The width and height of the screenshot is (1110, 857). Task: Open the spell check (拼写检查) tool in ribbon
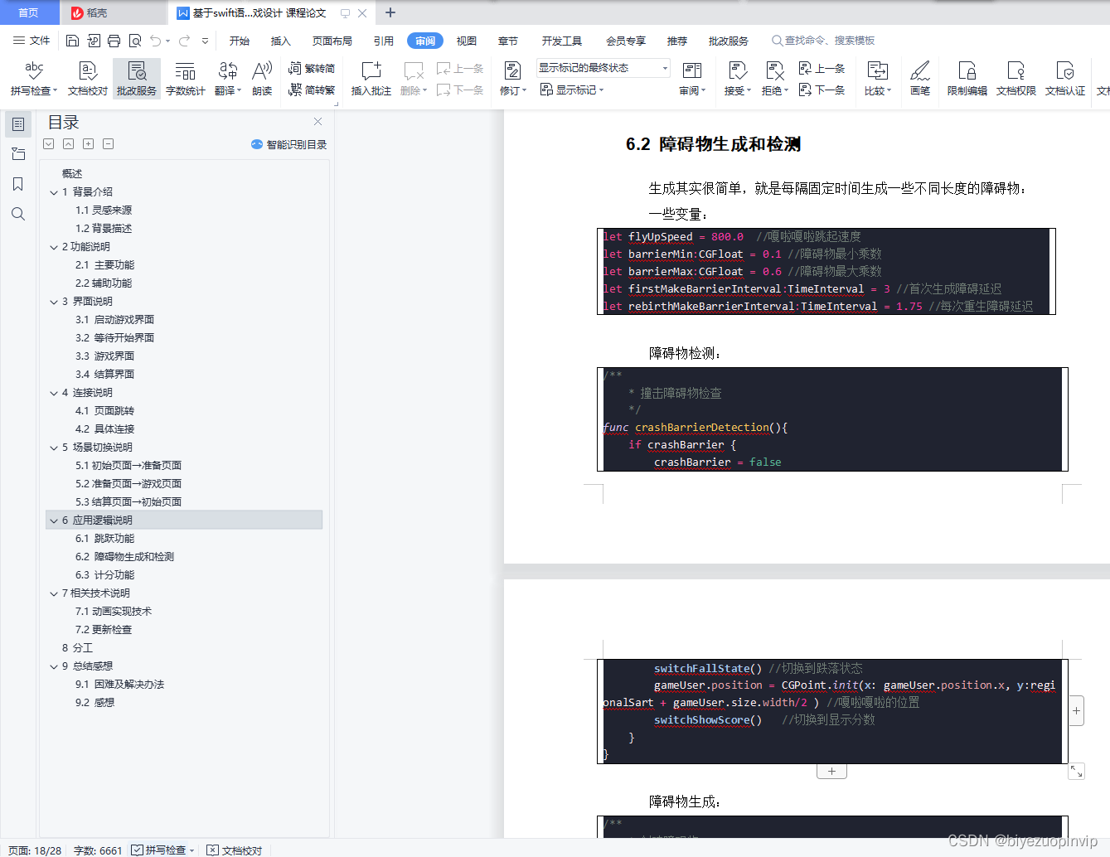click(34, 79)
